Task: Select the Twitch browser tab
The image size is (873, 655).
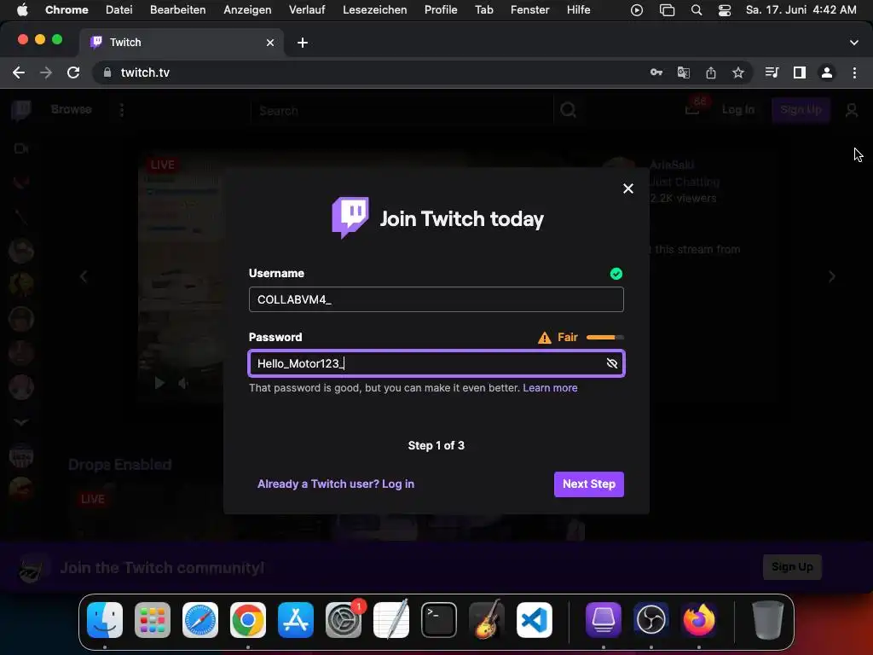Action: point(181,43)
